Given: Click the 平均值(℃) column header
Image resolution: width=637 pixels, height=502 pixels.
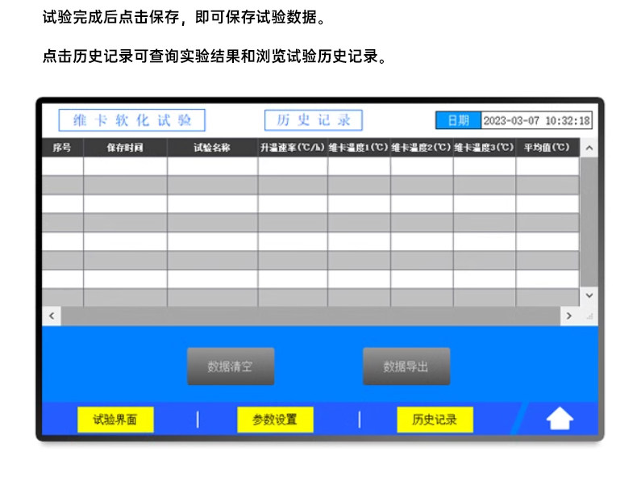Looking at the screenshot, I should point(547,148).
